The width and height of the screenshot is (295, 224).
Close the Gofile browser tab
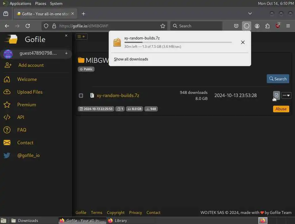[x=73, y=14]
